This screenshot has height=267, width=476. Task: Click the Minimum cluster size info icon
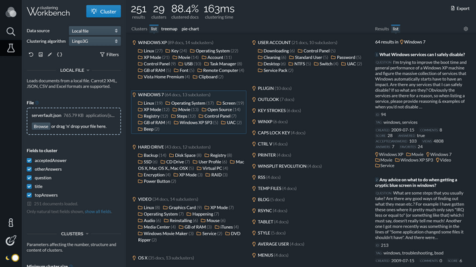[x=71, y=266]
